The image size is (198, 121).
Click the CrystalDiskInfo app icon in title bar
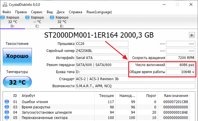4,4
